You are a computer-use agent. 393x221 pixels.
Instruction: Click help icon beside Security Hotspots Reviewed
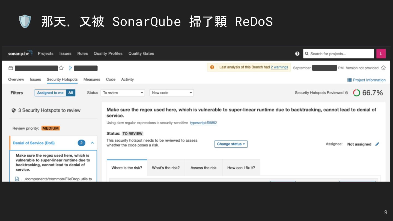[x=347, y=93]
